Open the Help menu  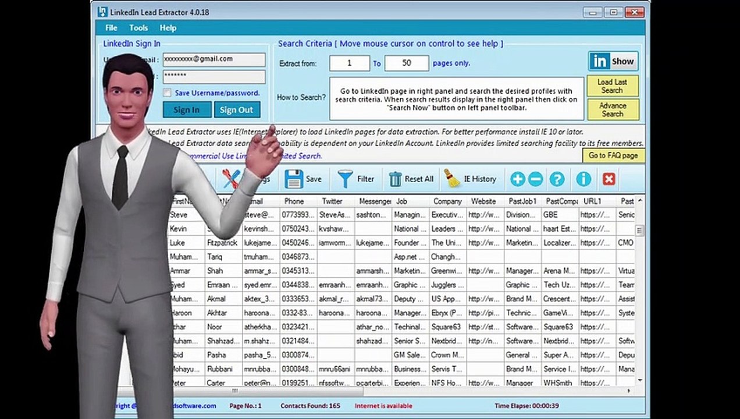coord(168,28)
